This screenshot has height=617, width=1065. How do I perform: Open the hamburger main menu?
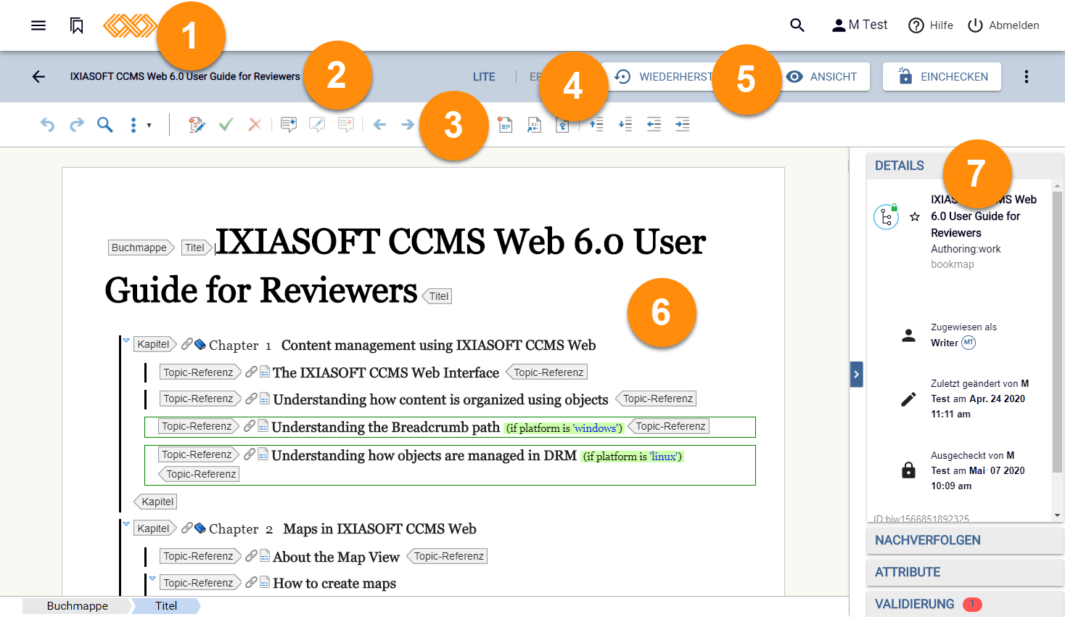(38, 25)
